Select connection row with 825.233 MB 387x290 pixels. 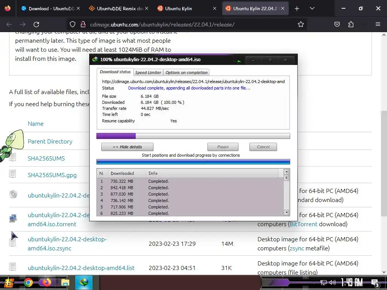pos(190,213)
